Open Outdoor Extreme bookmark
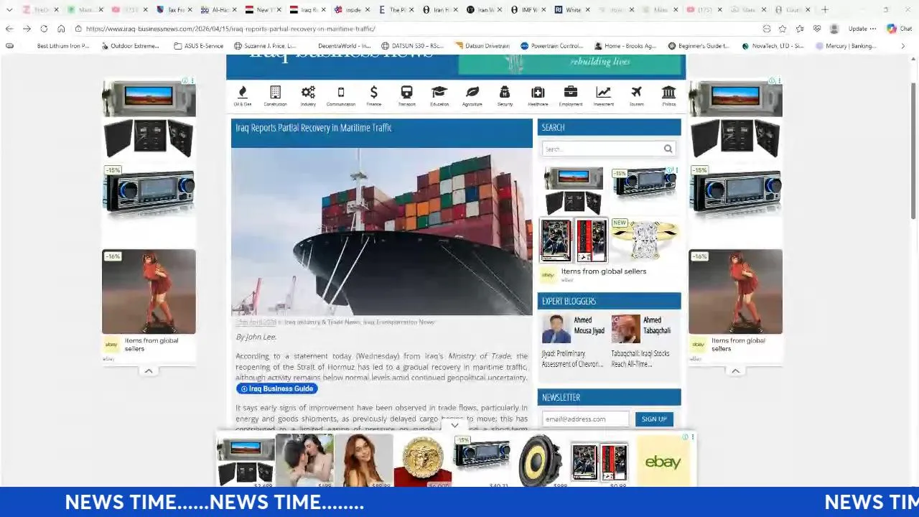The image size is (919, 517). (x=130, y=46)
